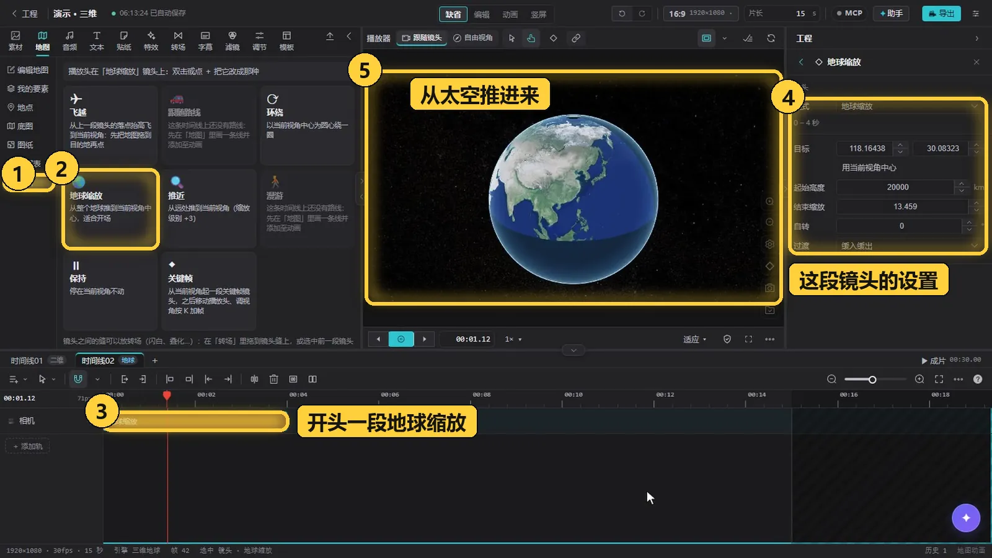Open the 音频 audio panel
The image size is (992, 558).
pyautogui.click(x=69, y=41)
